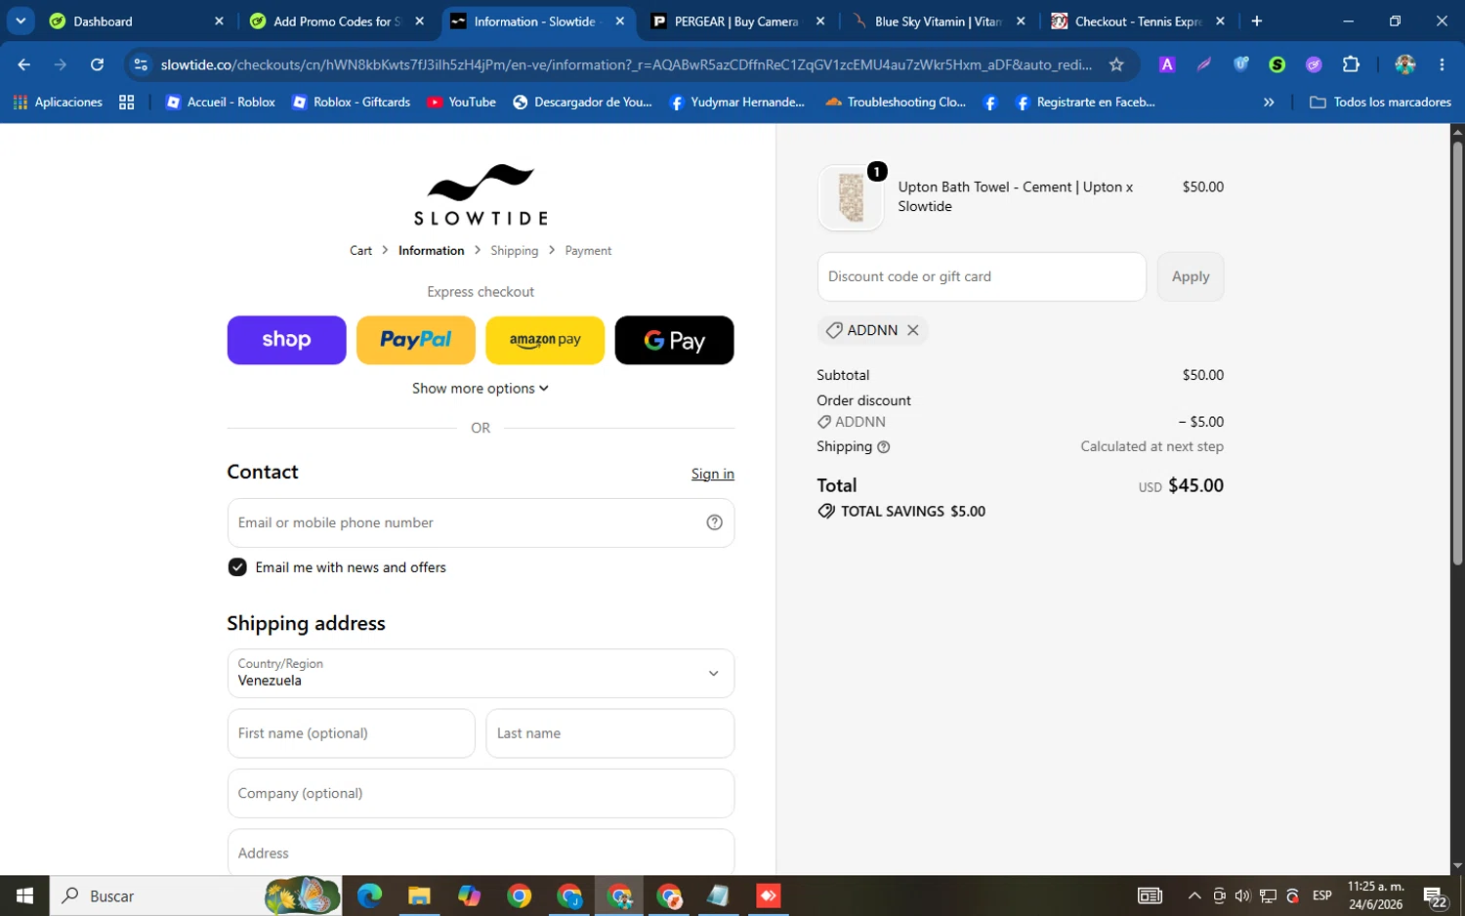Open the Aplicaciones bookmarks shortcut
1465x916 pixels.
(58, 102)
